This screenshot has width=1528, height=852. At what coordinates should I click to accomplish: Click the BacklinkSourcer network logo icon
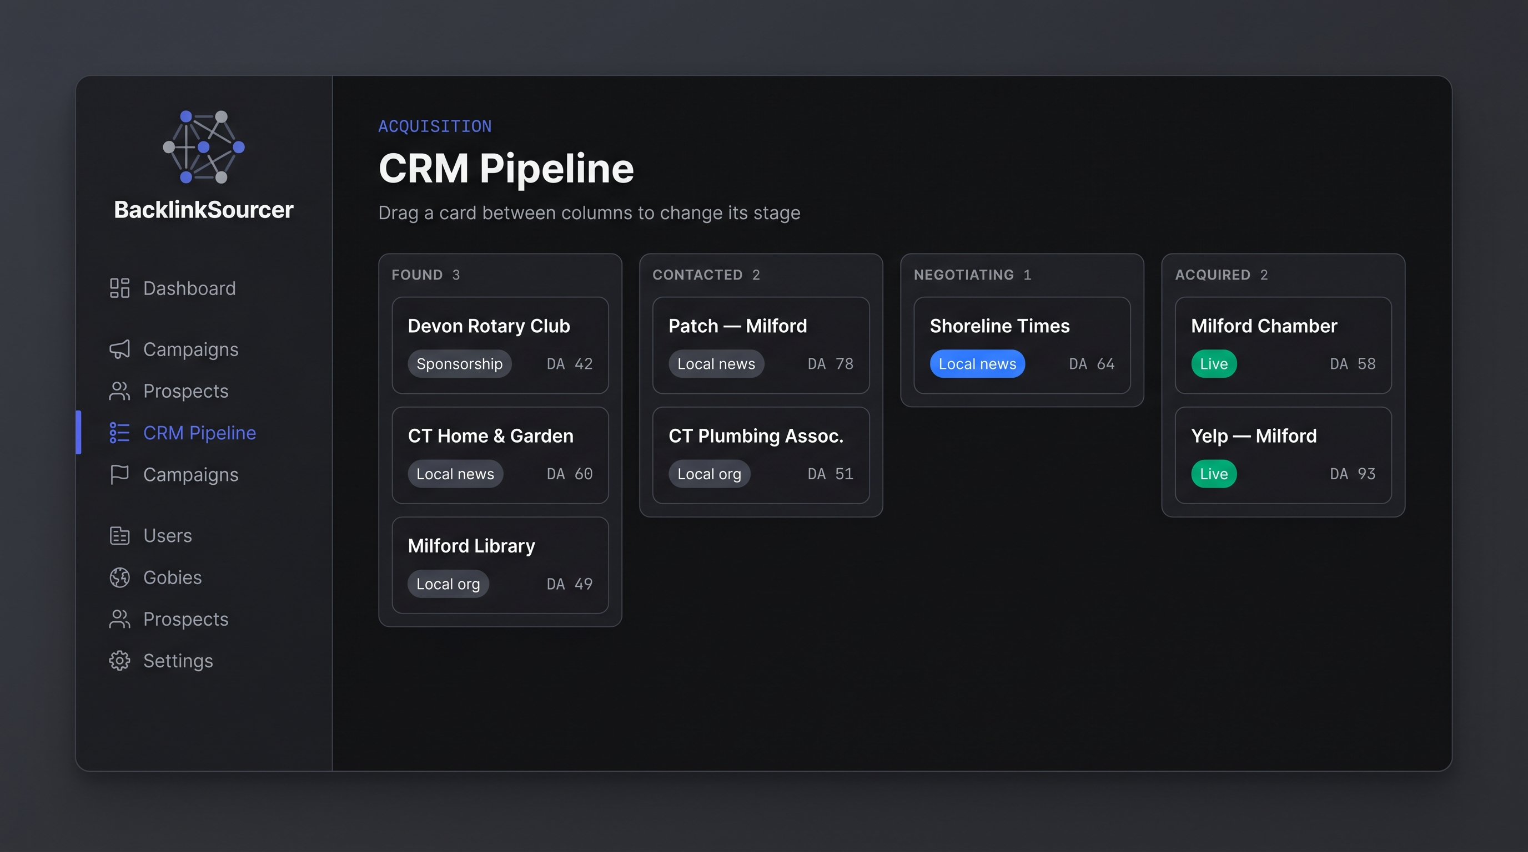pos(203,147)
